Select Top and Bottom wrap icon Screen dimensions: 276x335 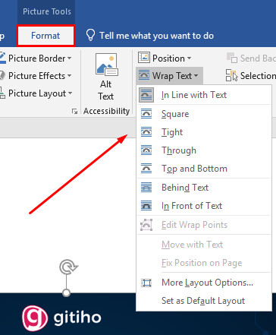coord(146,169)
